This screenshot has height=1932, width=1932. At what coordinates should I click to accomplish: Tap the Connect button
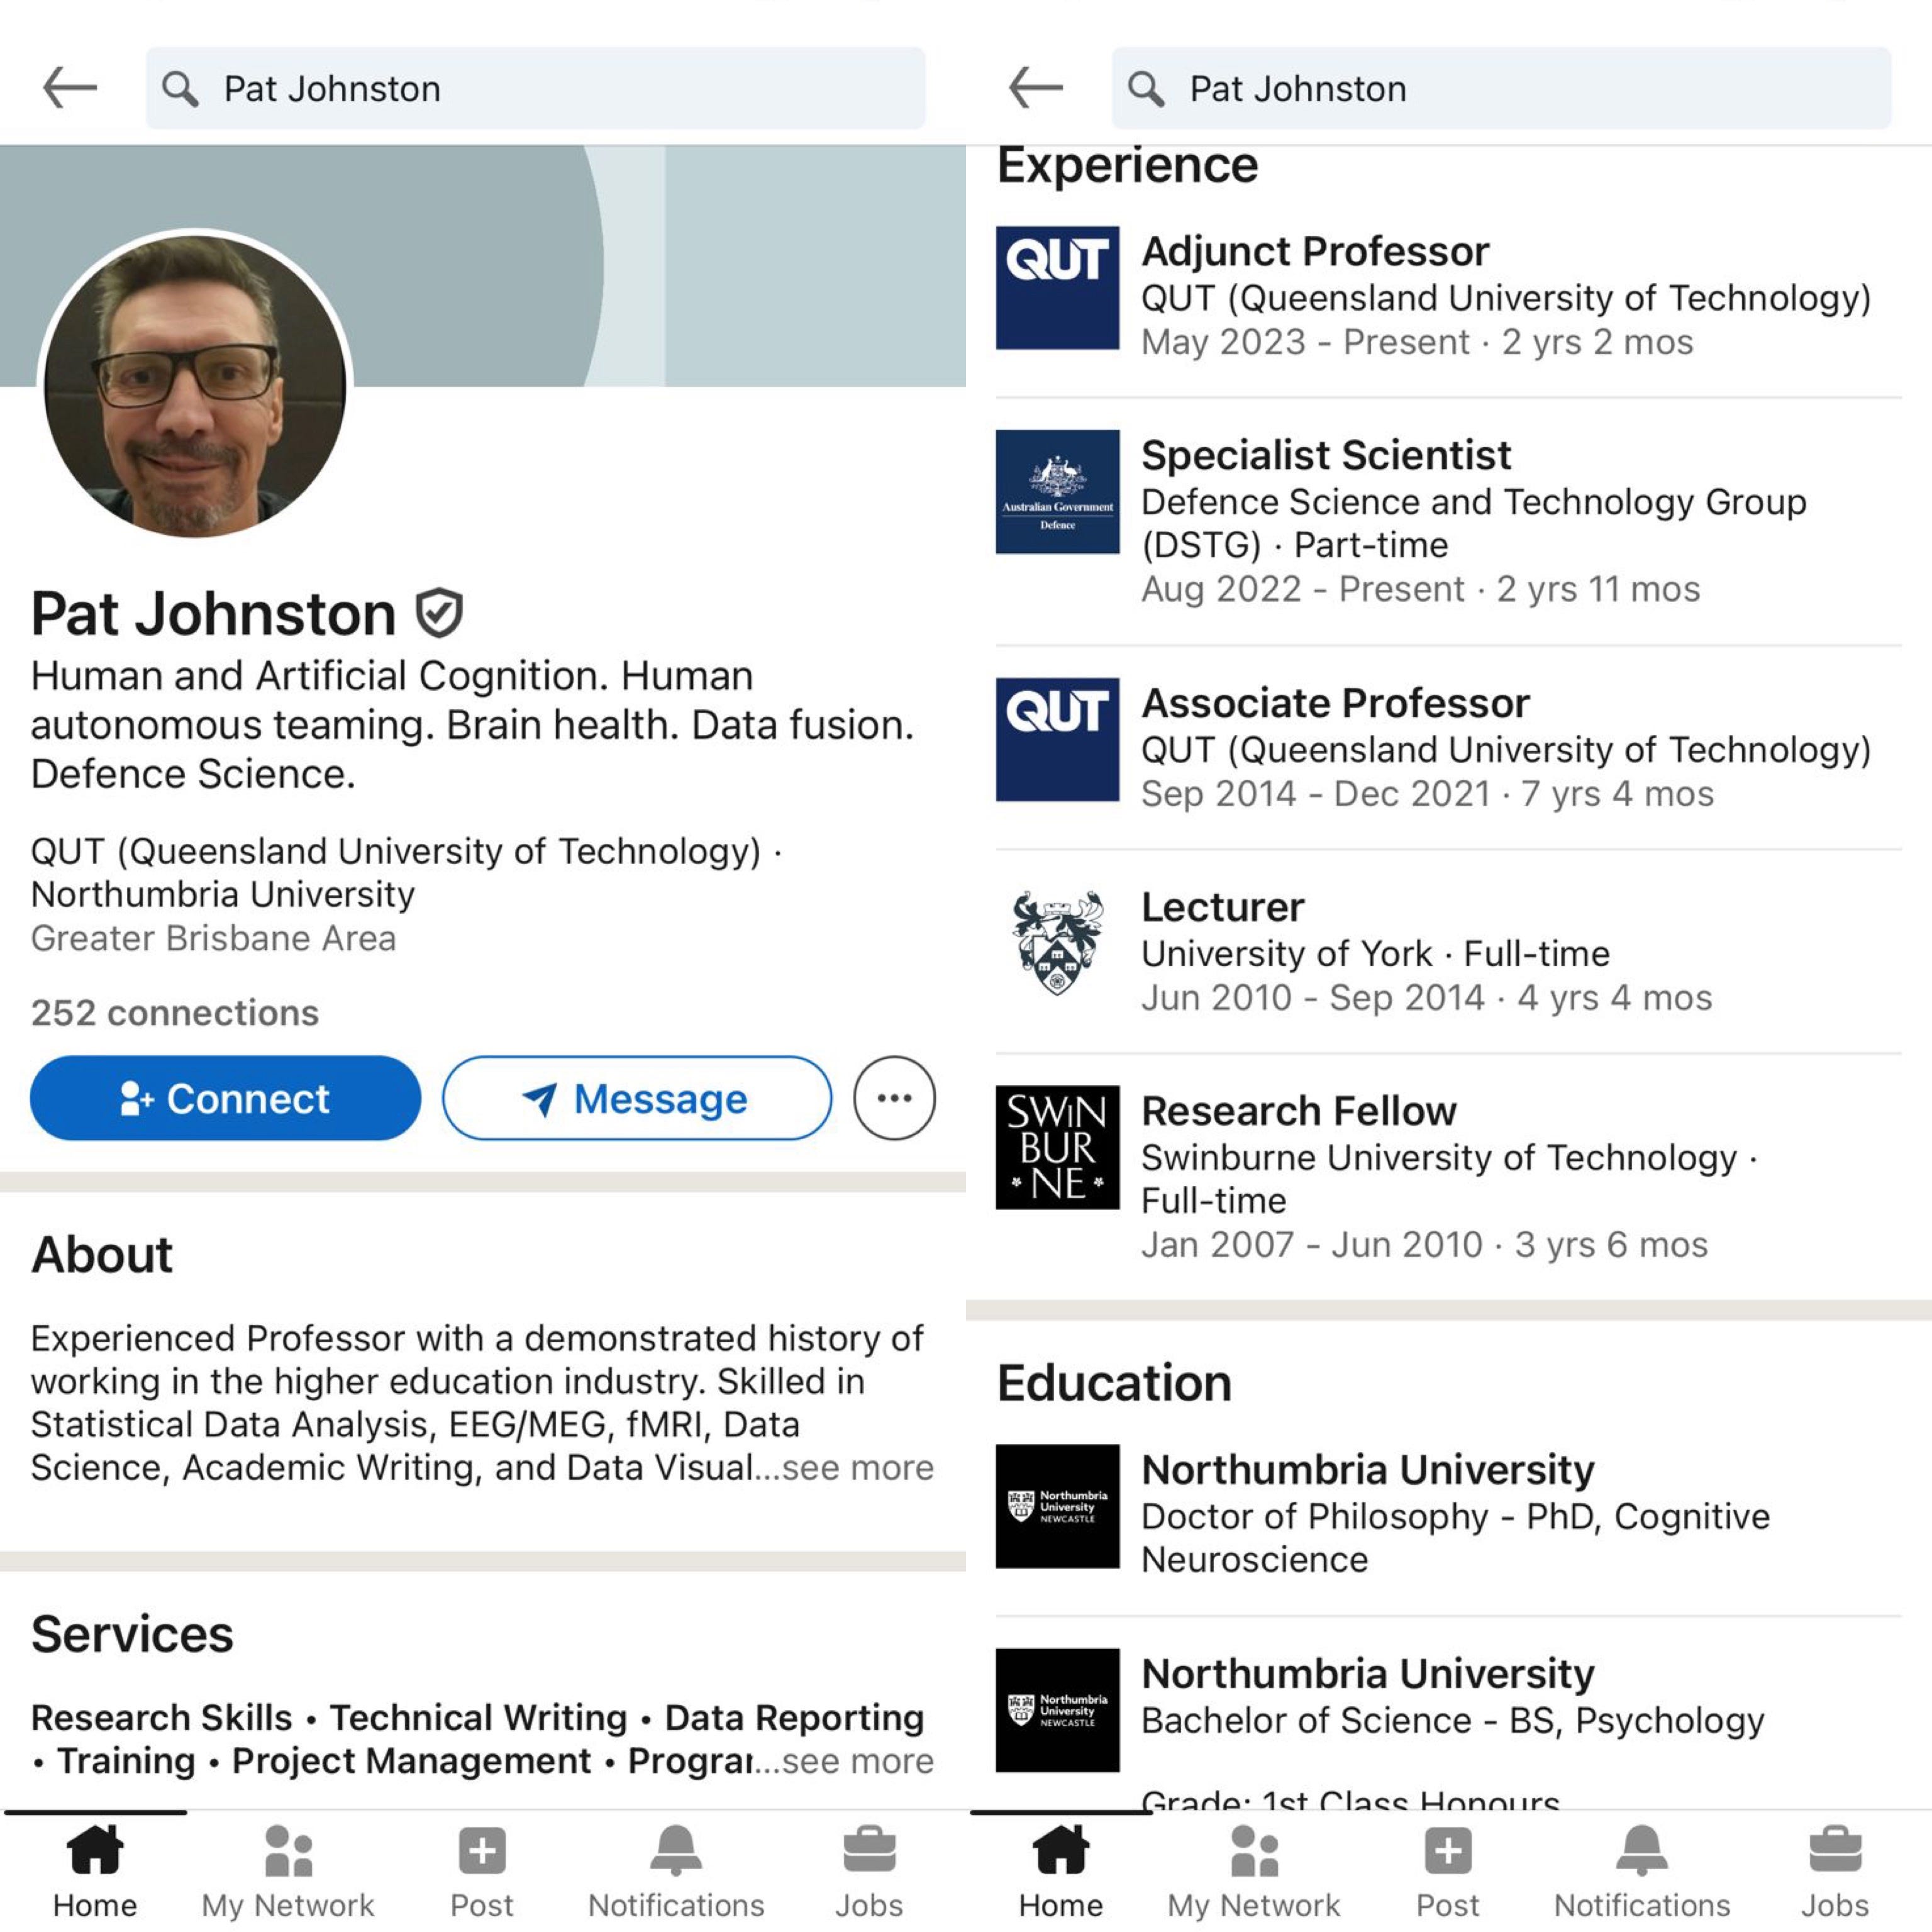pyautogui.click(x=225, y=1098)
